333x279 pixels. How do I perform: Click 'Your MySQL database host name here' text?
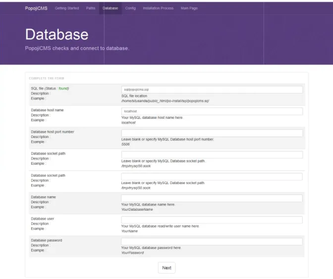point(152,117)
